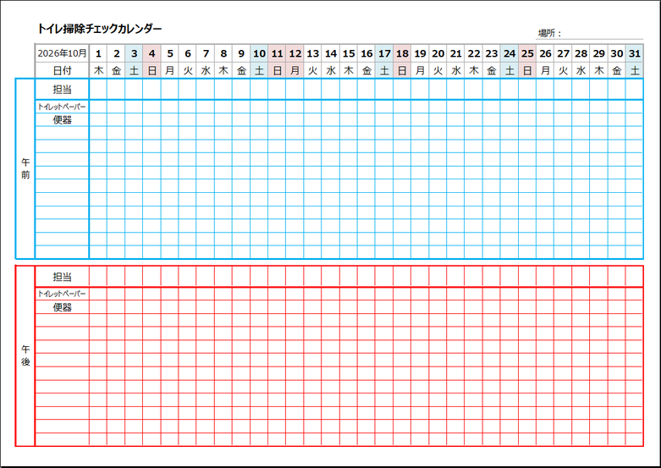Click the weekday cell under day 20
Screen dimensions: 661x468
pyautogui.click(x=438, y=71)
